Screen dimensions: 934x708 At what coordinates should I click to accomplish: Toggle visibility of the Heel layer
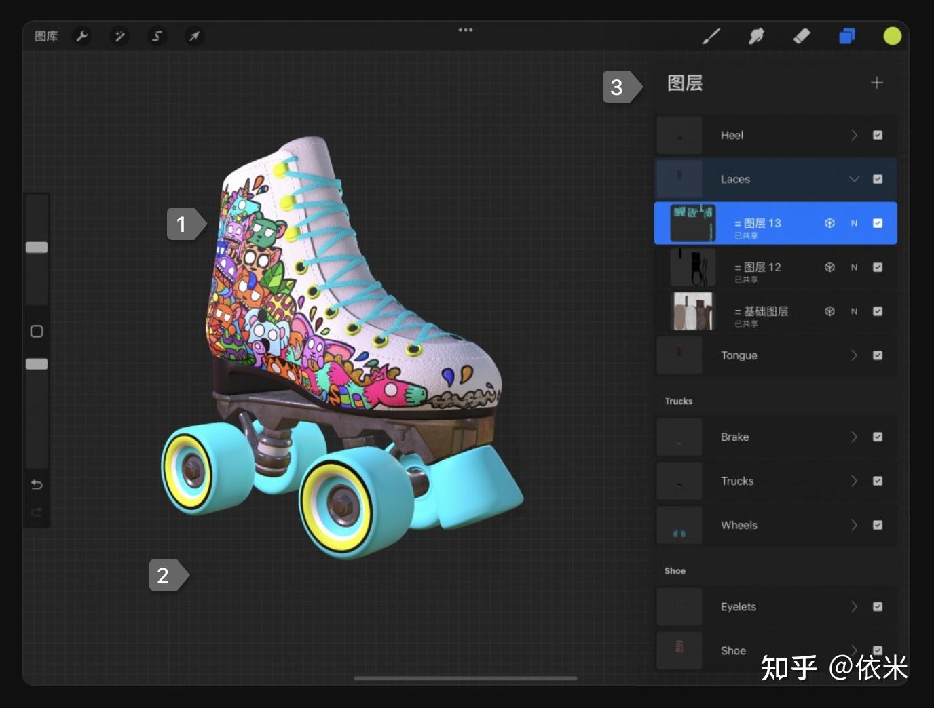point(877,135)
